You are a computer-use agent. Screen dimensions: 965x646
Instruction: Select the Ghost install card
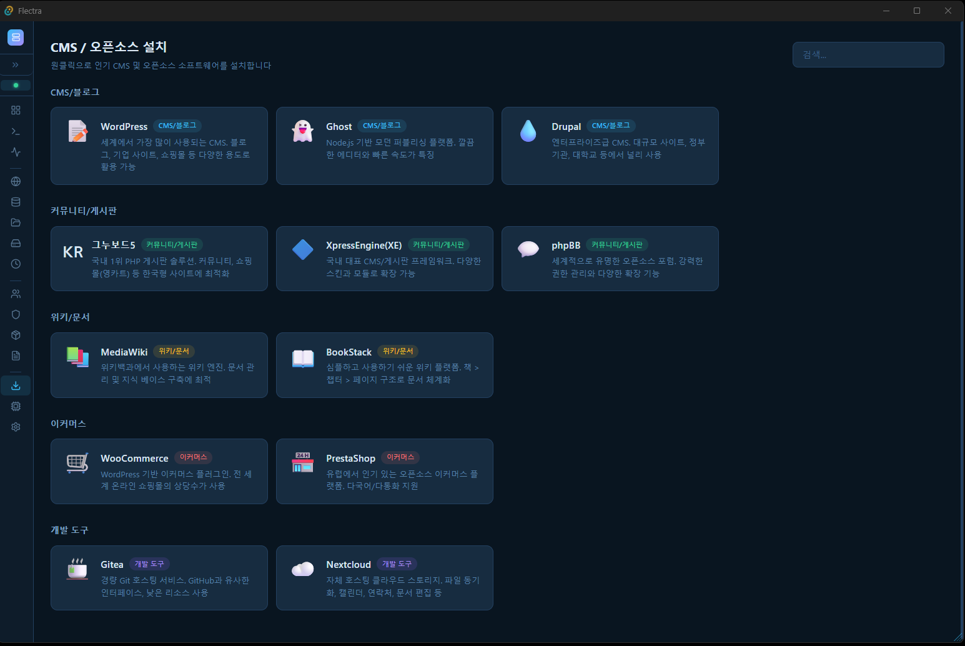[x=384, y=146]
